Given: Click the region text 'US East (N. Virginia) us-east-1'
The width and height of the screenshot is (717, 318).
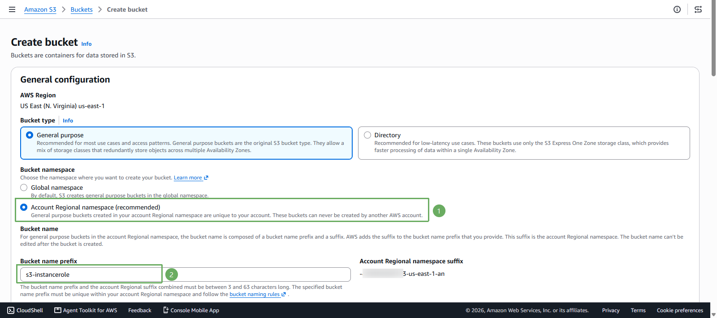Looking at the screenshot, I should coord(62,106).
